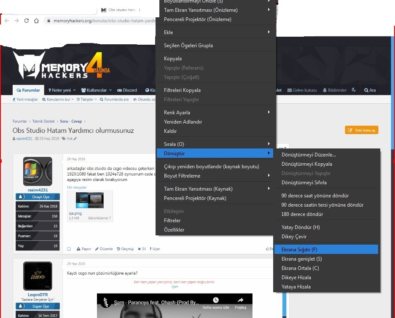395x318 pixels.
Task: Select Seçilen Ögeleri Grupla
Action: pyautogui.click(x=215, y=46)
